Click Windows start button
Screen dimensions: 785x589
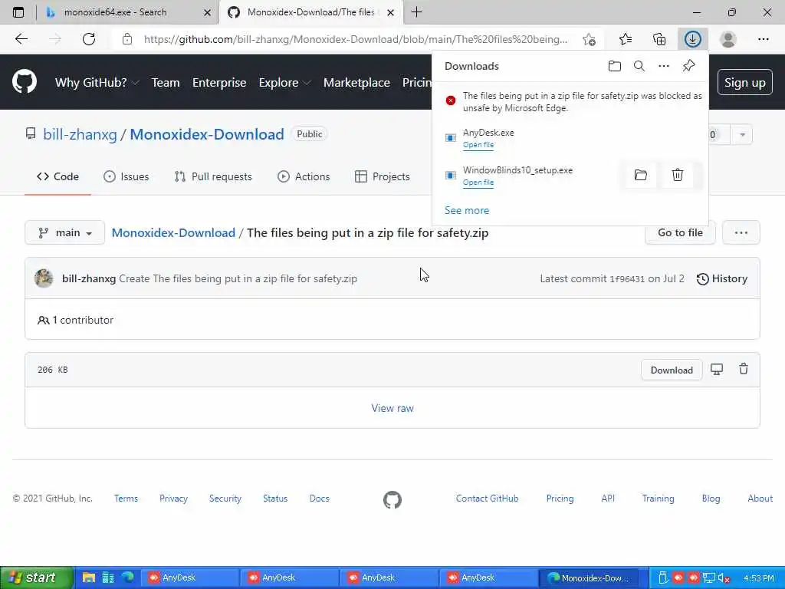(37, 577)
